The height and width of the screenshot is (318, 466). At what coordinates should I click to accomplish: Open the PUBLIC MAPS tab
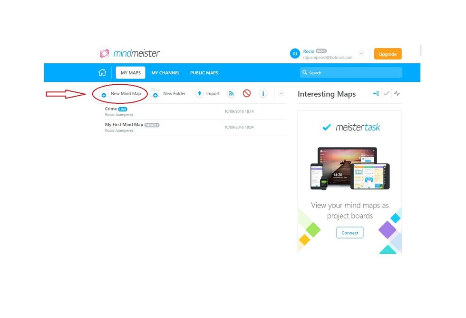(x=204, y=72)
